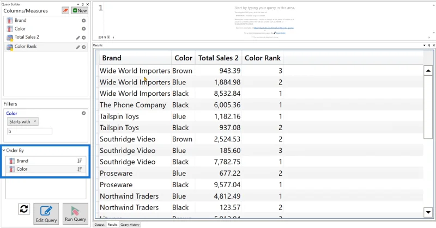
Task: Click the 4,812.49 sales value
Action: pyautogui.click(x=227, y=196)
